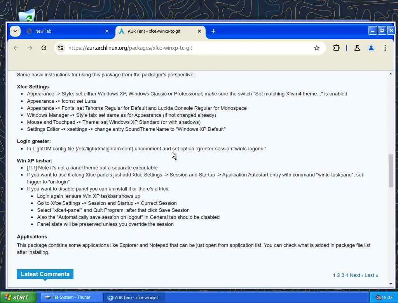398x303 pixels.
Task: Click the AUR browser taskbar button
Action: [x=134, y=298]
